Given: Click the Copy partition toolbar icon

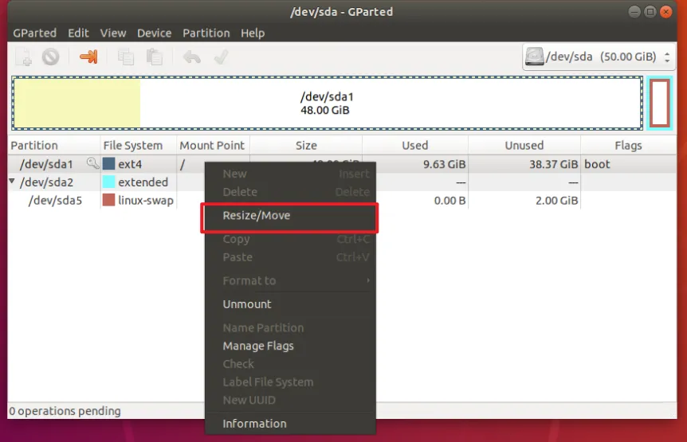Looking at the screenshot, I should 126,57.
